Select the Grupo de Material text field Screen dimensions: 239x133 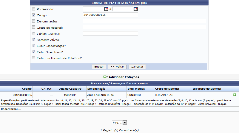click(144, 27)
